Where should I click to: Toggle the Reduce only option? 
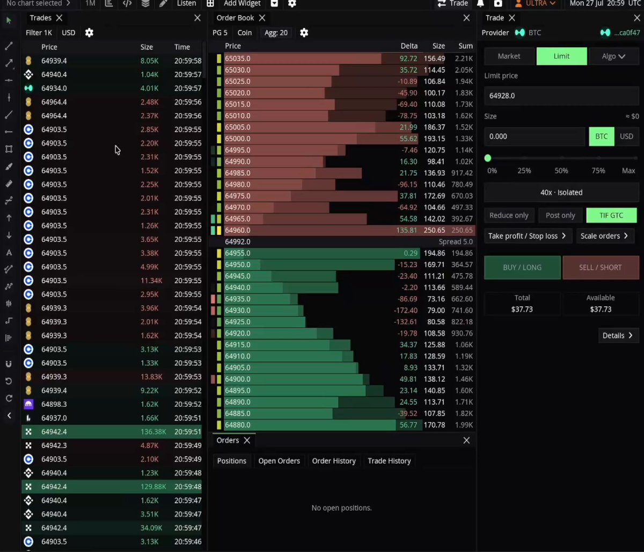509,215
